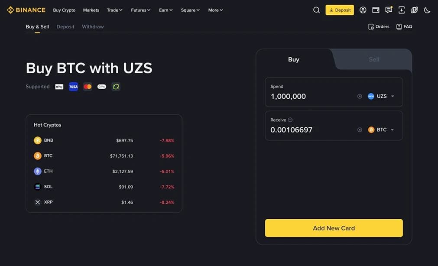
Task: Open the search magnifier icon
Action: coord(317,10)
